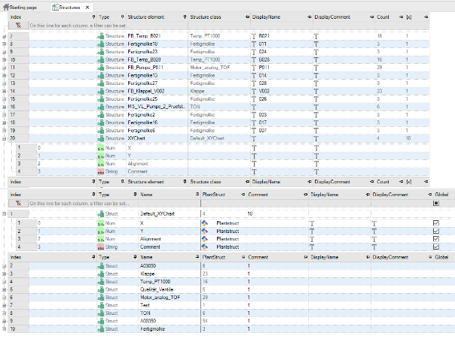Viewport: 455px width, 342px height.
Task: Switch to the Structures tab
Action: click(x=69, y=8)
